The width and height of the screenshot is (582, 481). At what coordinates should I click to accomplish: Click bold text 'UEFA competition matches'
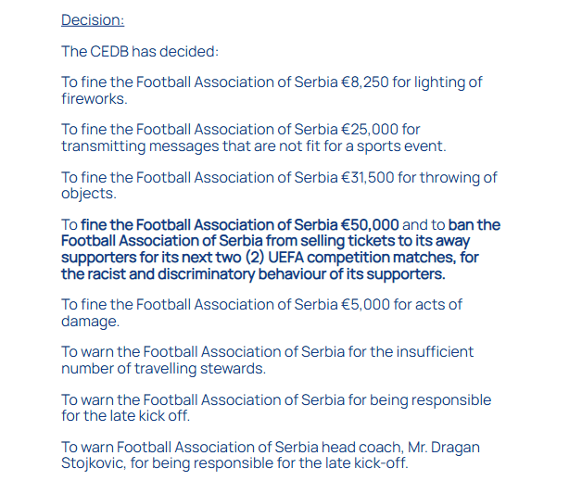click(x=361, y=258)
